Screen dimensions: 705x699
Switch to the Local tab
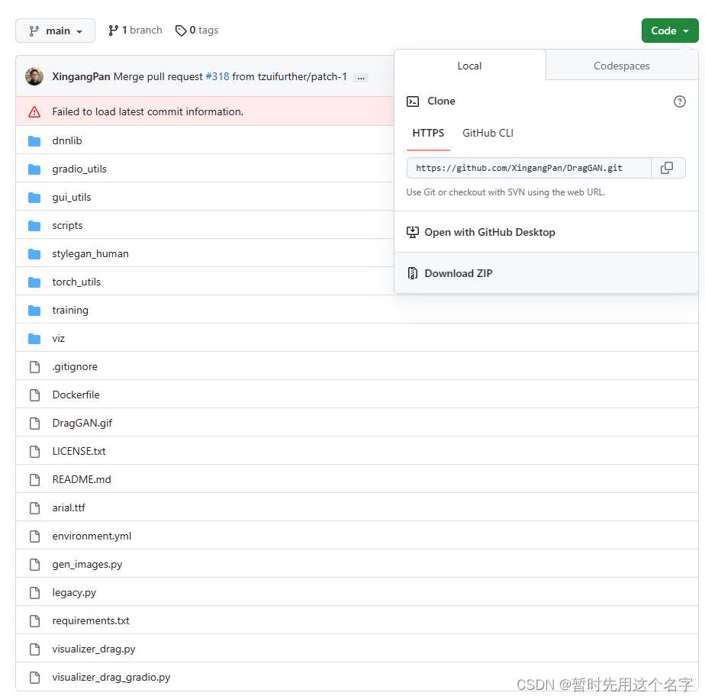pos(469,66)
